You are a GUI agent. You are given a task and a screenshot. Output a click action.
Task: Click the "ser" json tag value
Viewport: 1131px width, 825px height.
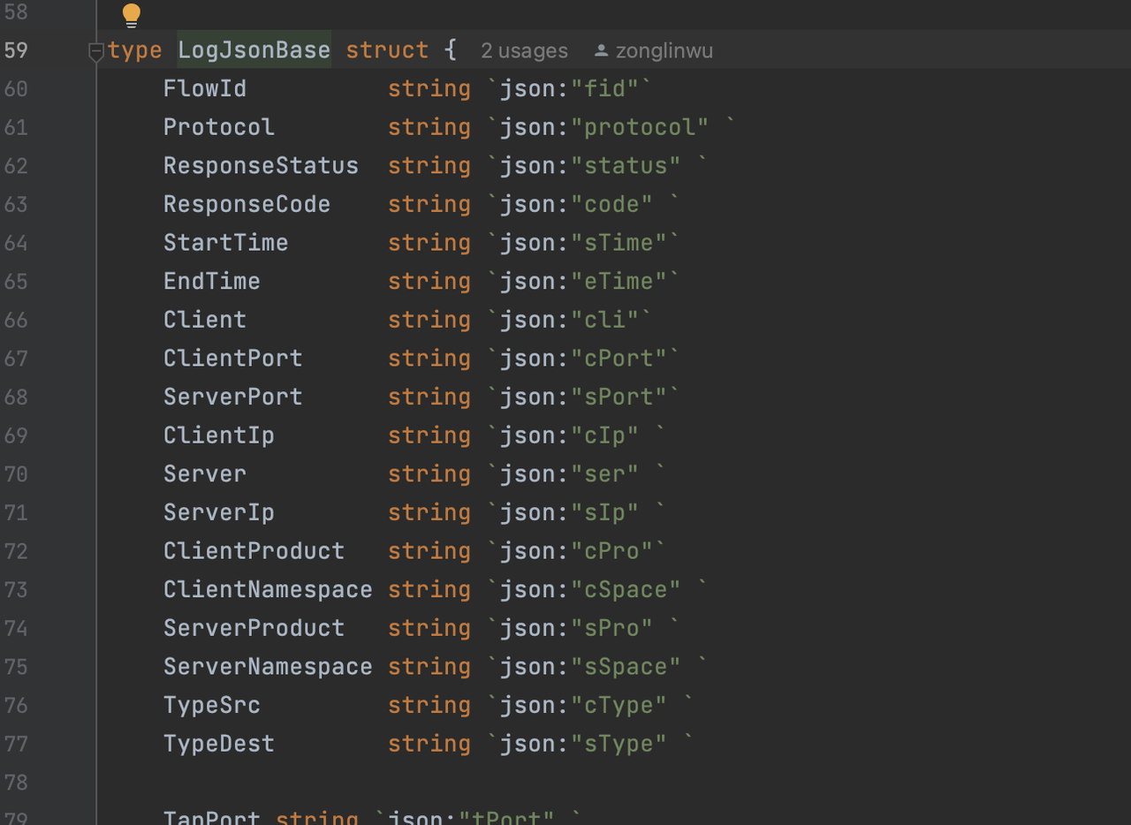tap(605, 473)
